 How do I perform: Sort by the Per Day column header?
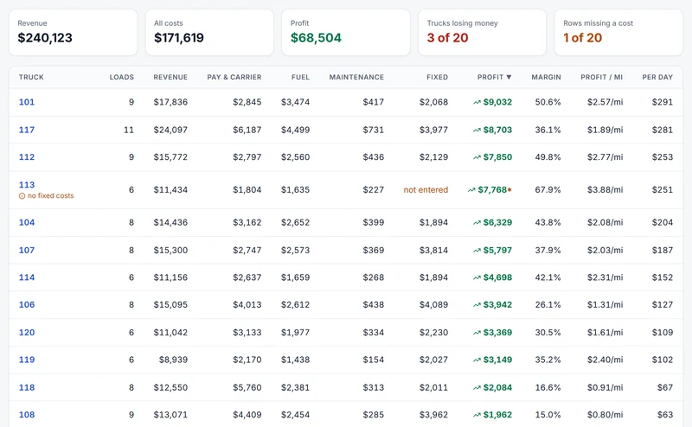point(657,77)
